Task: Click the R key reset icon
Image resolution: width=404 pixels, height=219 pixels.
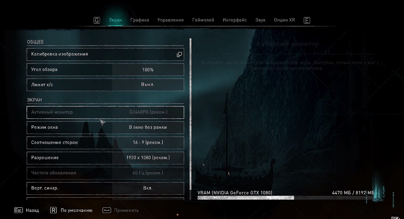Action: 53,210
